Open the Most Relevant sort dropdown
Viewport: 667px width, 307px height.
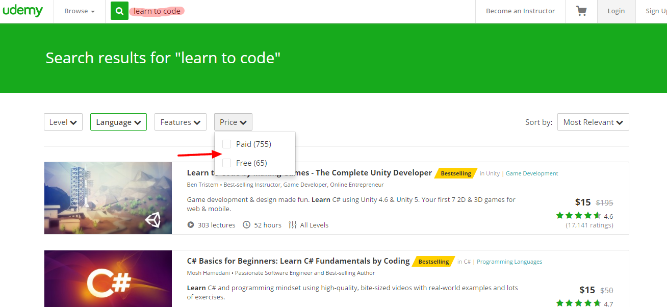click(x=593, y=122)
